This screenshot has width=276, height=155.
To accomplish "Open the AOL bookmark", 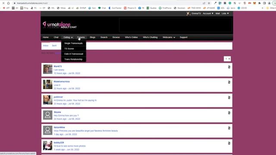I will click(x=221, y=8).
